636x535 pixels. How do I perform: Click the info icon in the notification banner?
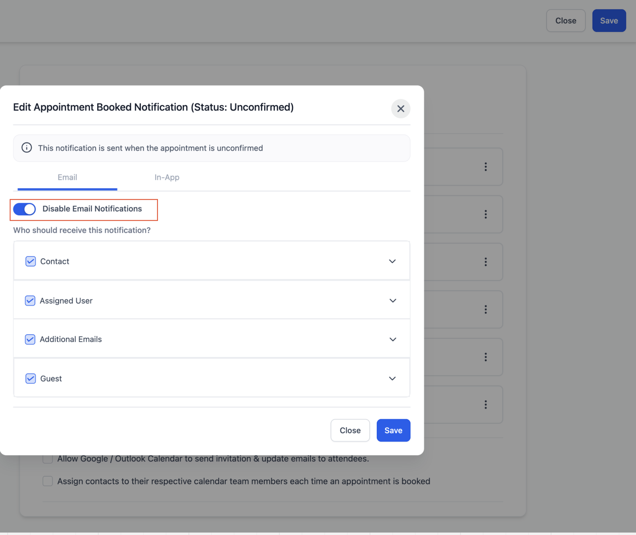[27, 148]
